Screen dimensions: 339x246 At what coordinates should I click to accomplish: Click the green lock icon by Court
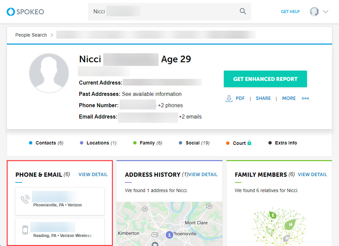(x=249, y=143)
